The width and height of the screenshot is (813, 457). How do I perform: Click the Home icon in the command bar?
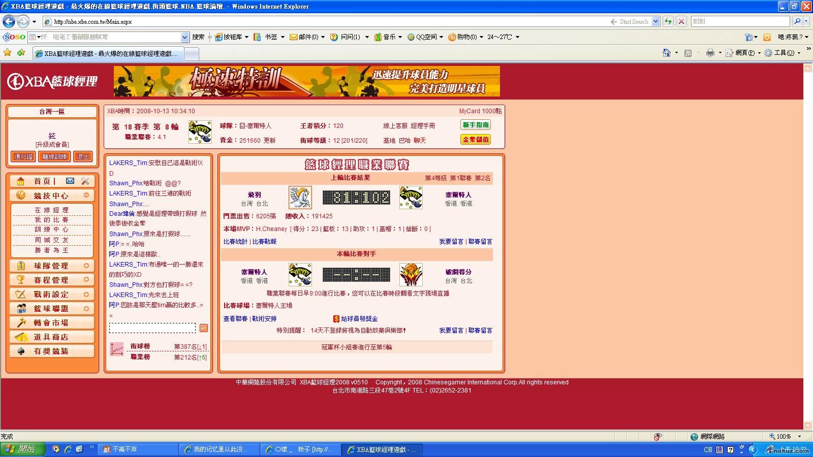point(667,53)
